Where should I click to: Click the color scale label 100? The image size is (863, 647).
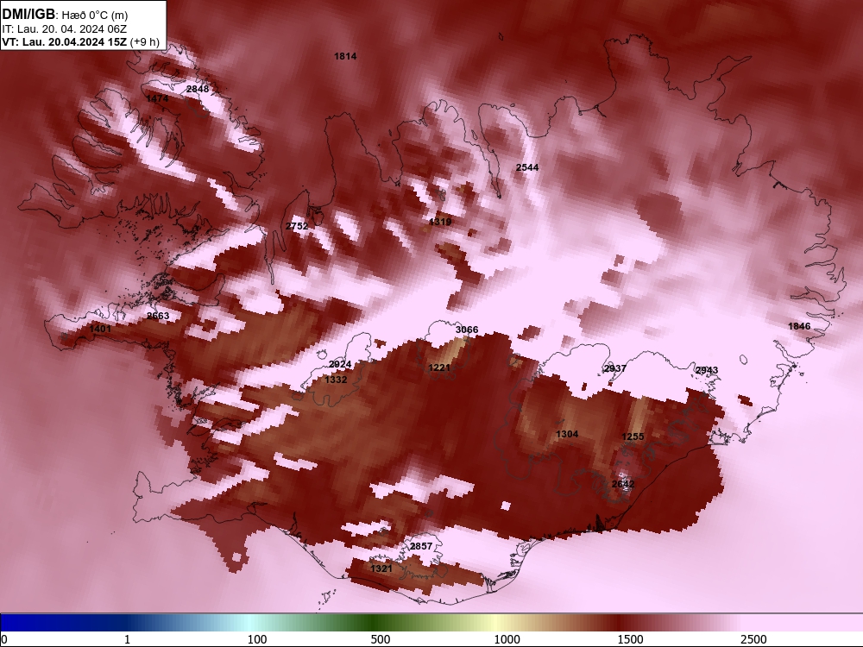tap(257, 639)
